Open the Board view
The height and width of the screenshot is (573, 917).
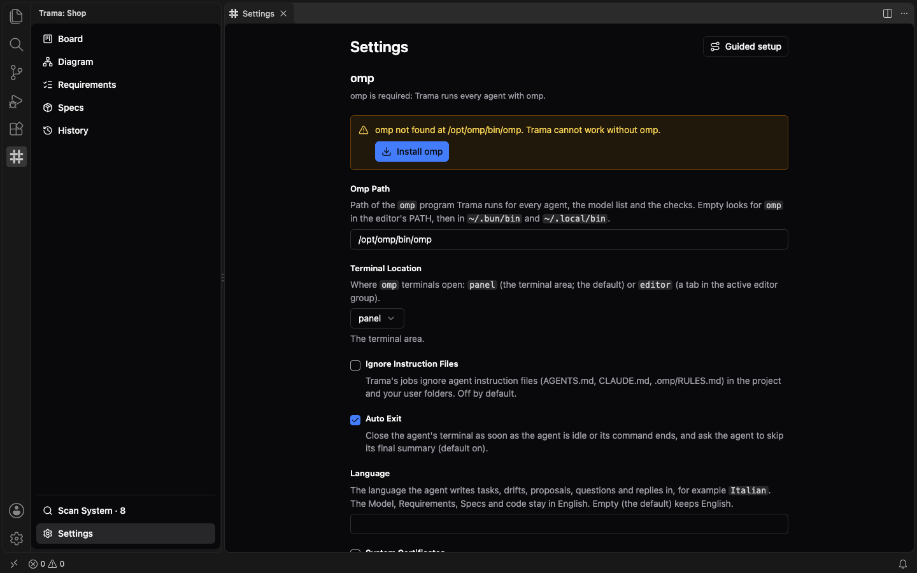click(x=125, y=39)
